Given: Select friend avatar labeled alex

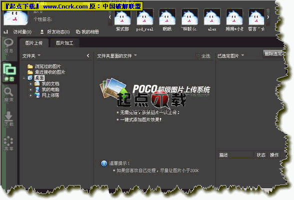Looking at the screenshot, I should [212, 17].
